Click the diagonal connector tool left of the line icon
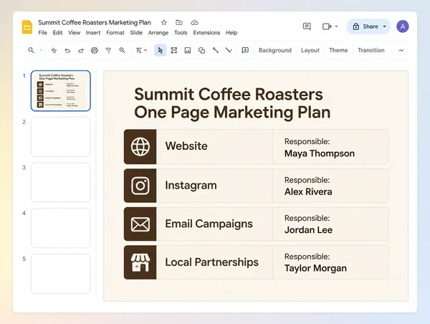 (215, 50)
